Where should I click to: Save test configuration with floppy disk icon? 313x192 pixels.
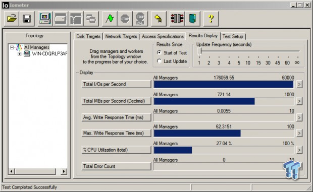click(x=27, y=19)
